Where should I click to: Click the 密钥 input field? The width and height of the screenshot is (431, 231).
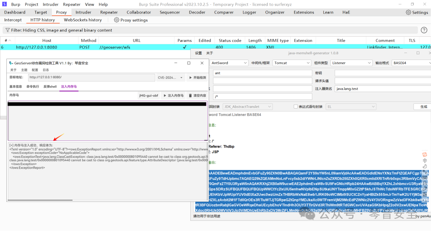point(383,73)
